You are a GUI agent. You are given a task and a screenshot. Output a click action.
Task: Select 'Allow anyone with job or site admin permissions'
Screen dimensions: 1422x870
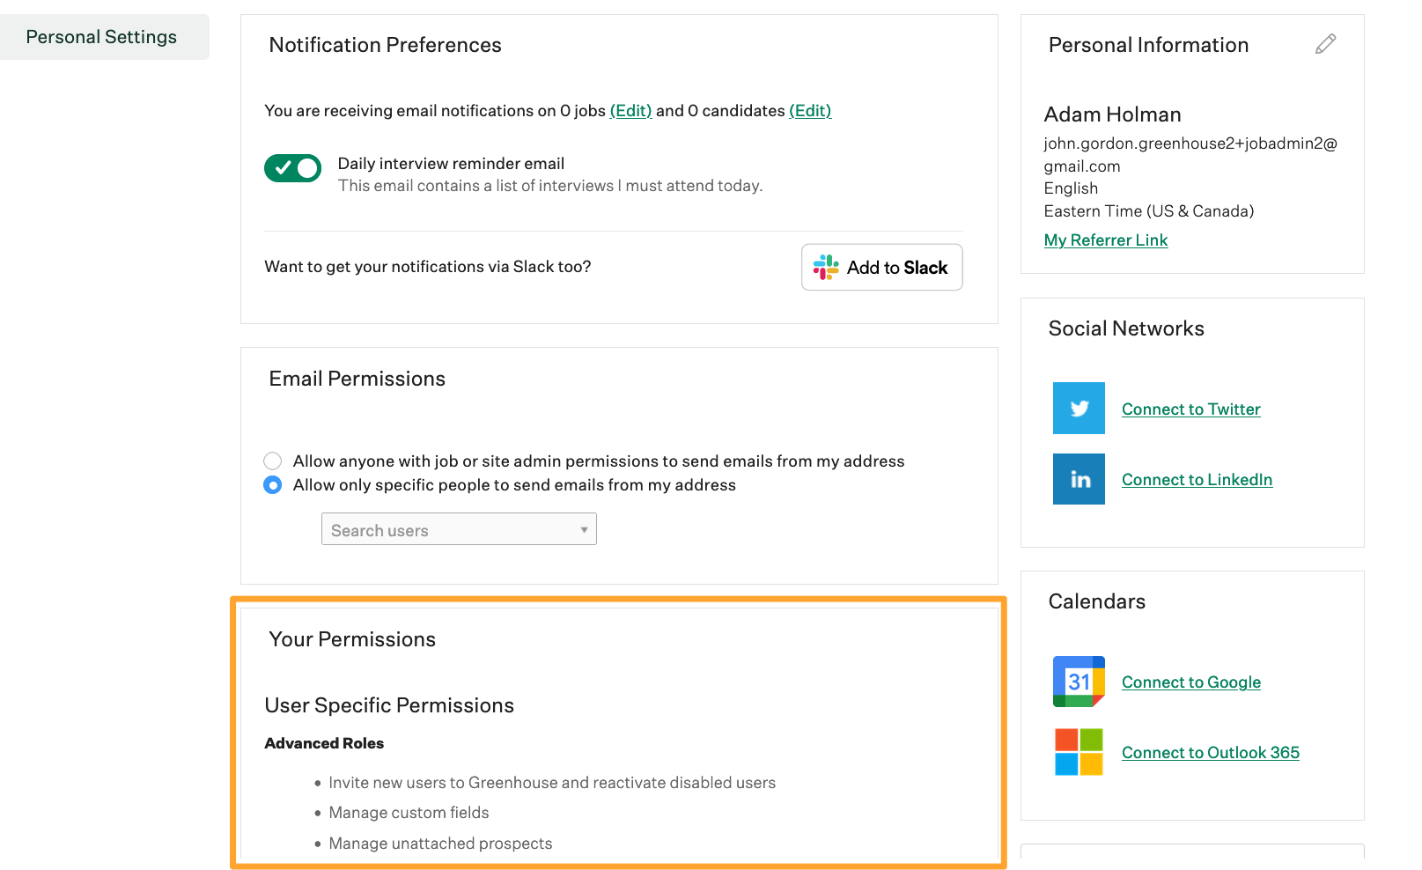click(x=272, y=461)
